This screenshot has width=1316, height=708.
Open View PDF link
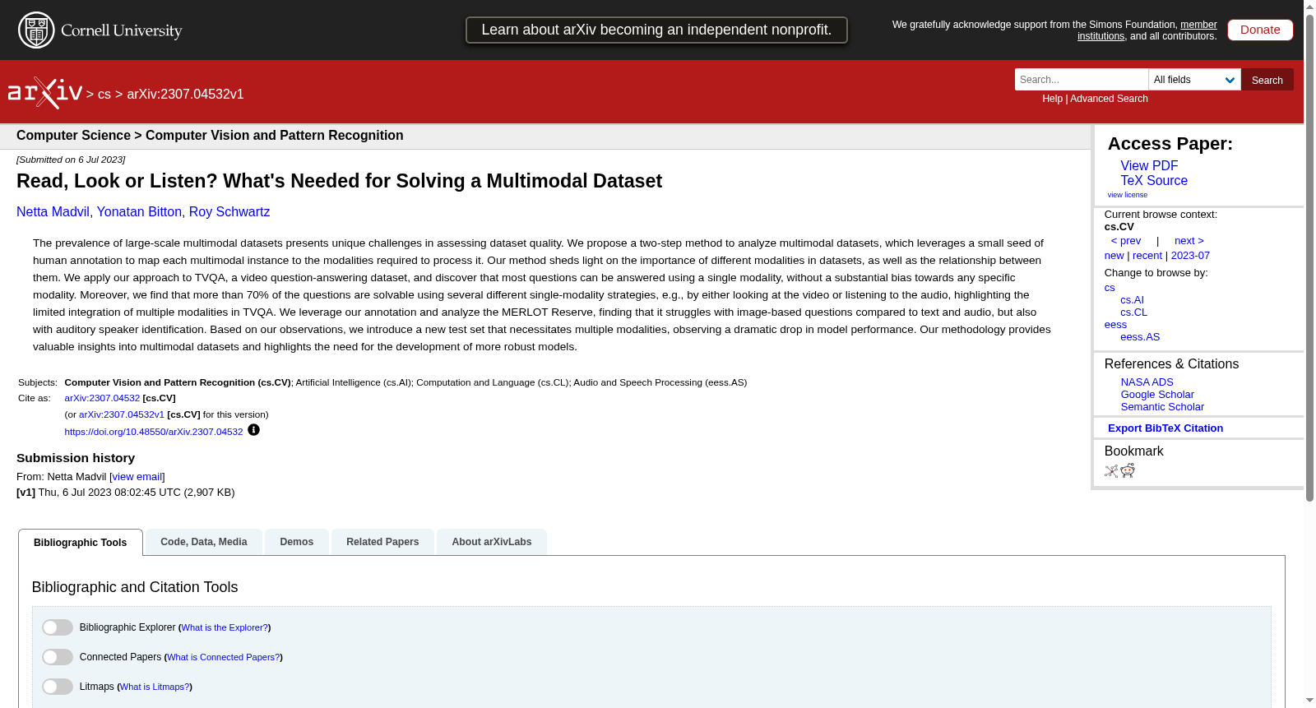tap(1149, 166)
